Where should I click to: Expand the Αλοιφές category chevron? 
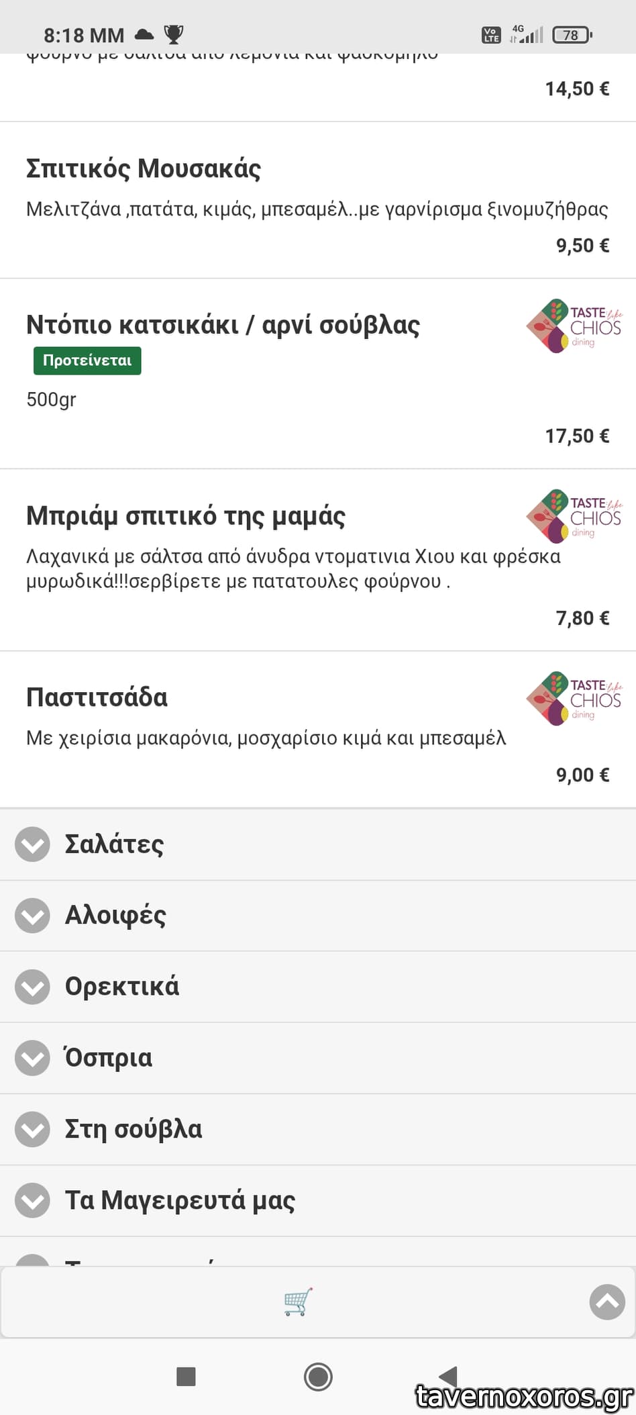tap(32, 915)
